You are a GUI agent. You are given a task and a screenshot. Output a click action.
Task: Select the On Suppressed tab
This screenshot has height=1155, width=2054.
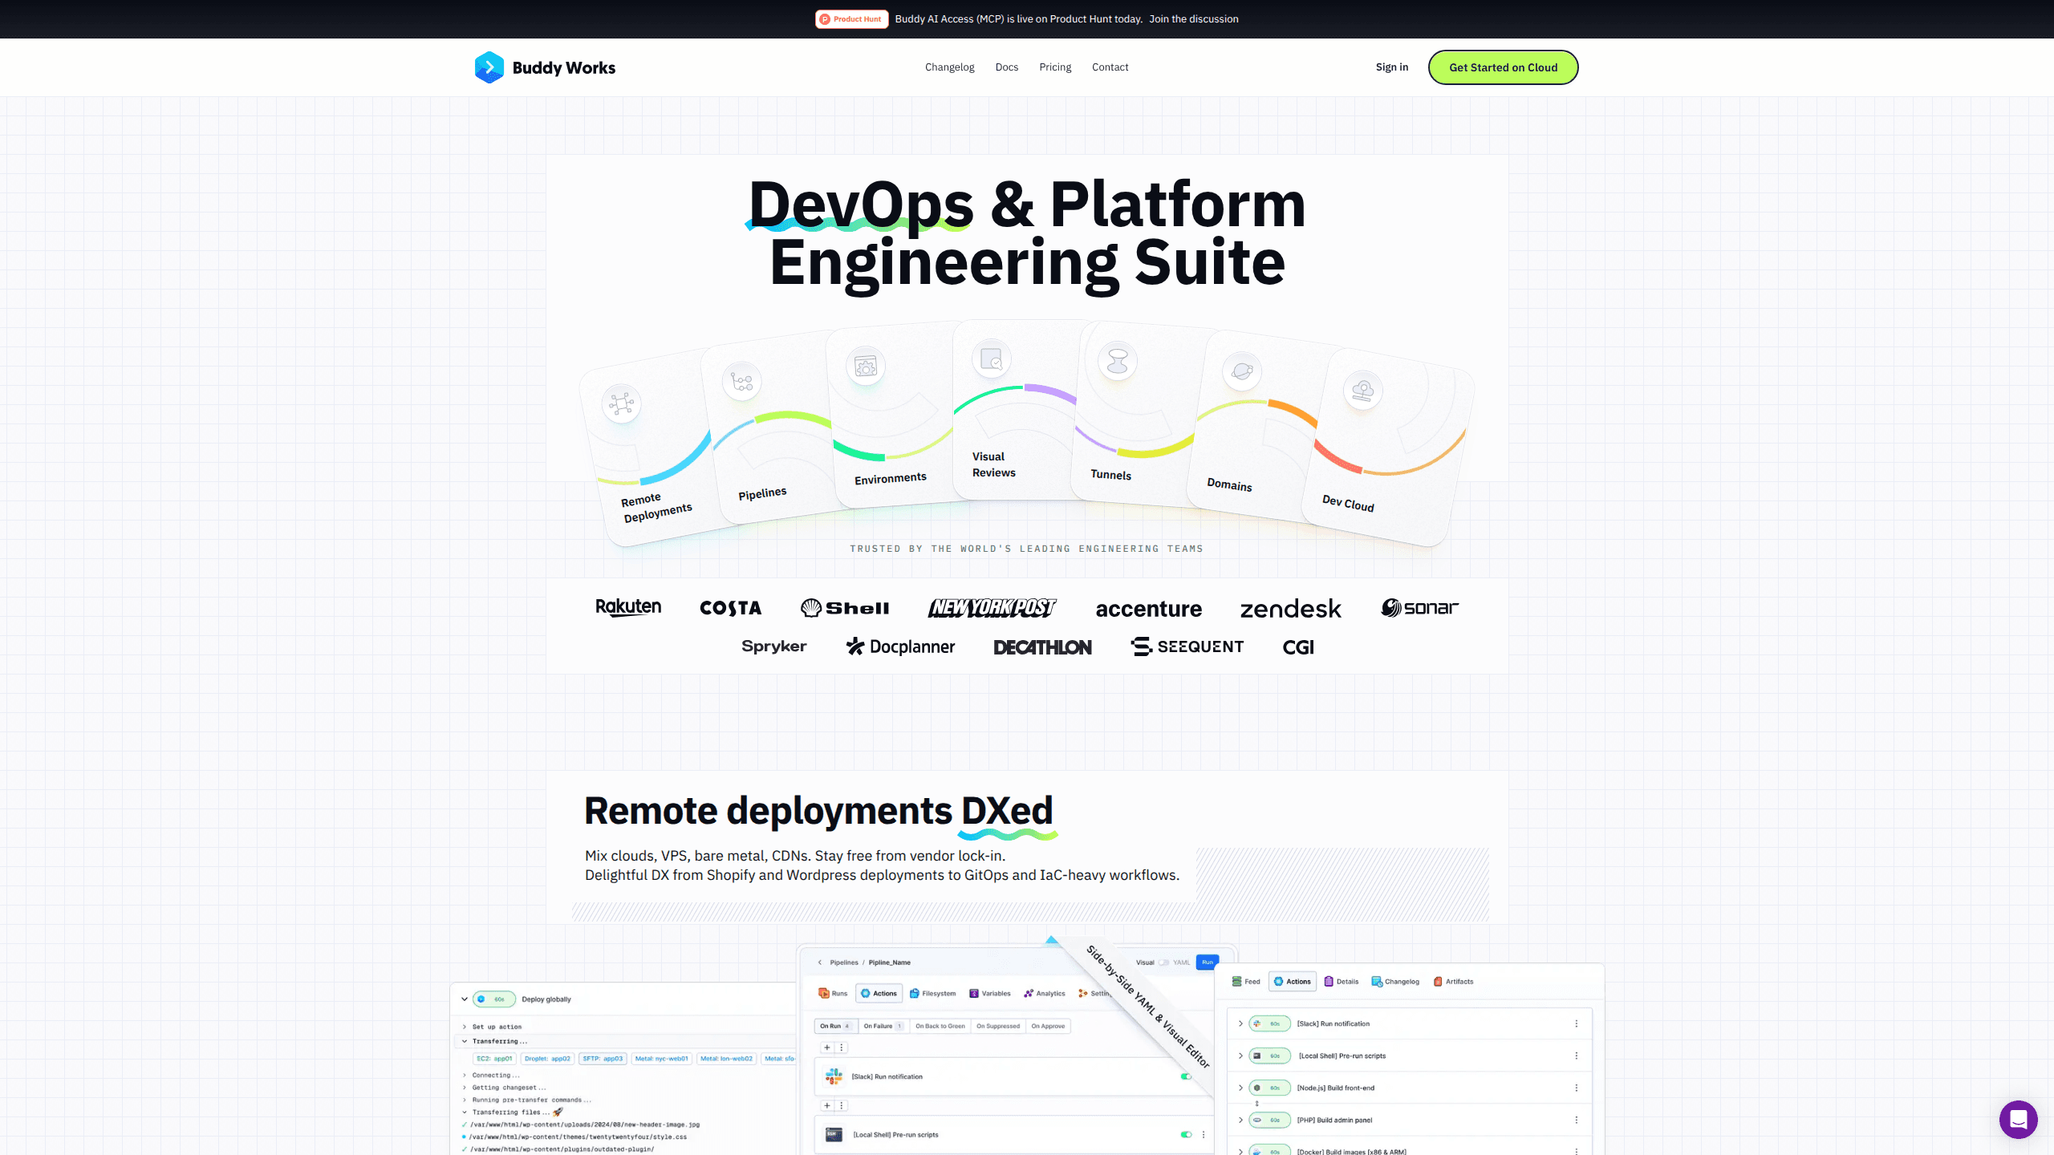coord(998,1026)
